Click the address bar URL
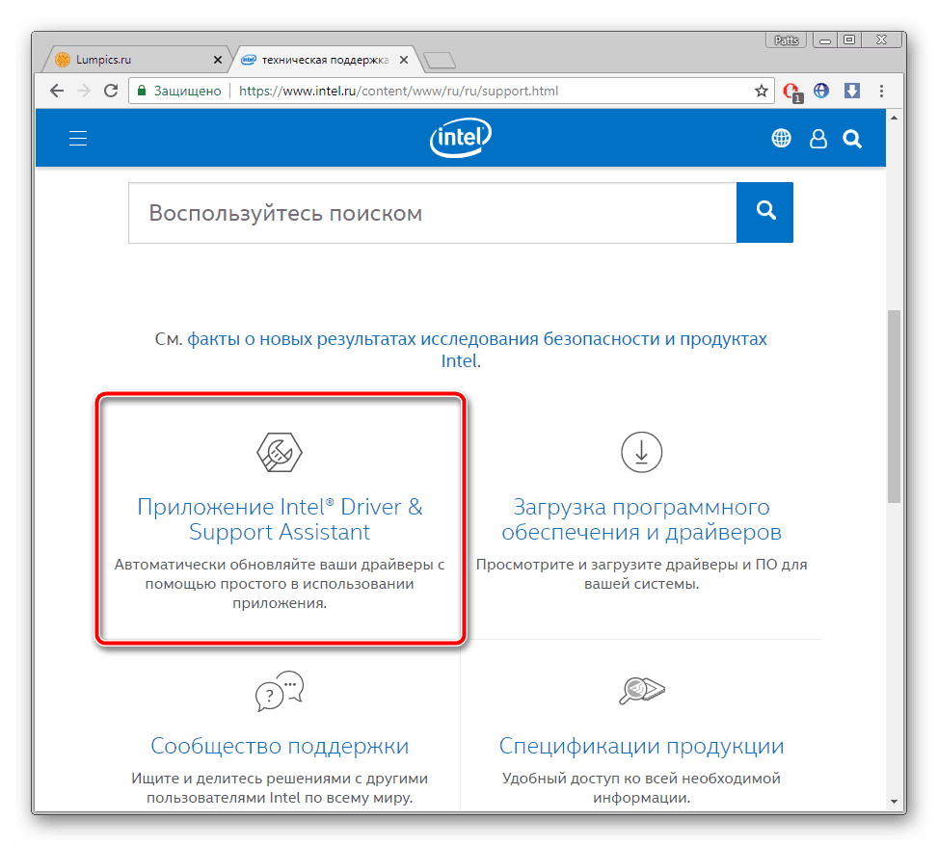This screenshot has width=938, height=846. point(397,92)
